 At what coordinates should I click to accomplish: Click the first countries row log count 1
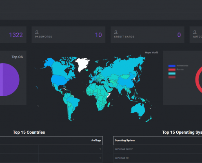pyautogui.click(x=100, y=149)
